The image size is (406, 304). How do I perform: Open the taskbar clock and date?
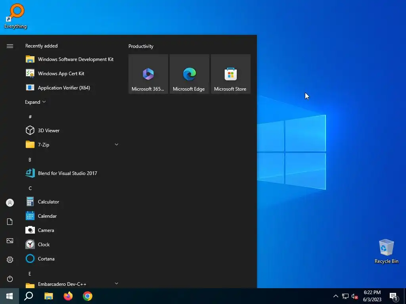tap(372, 296)
